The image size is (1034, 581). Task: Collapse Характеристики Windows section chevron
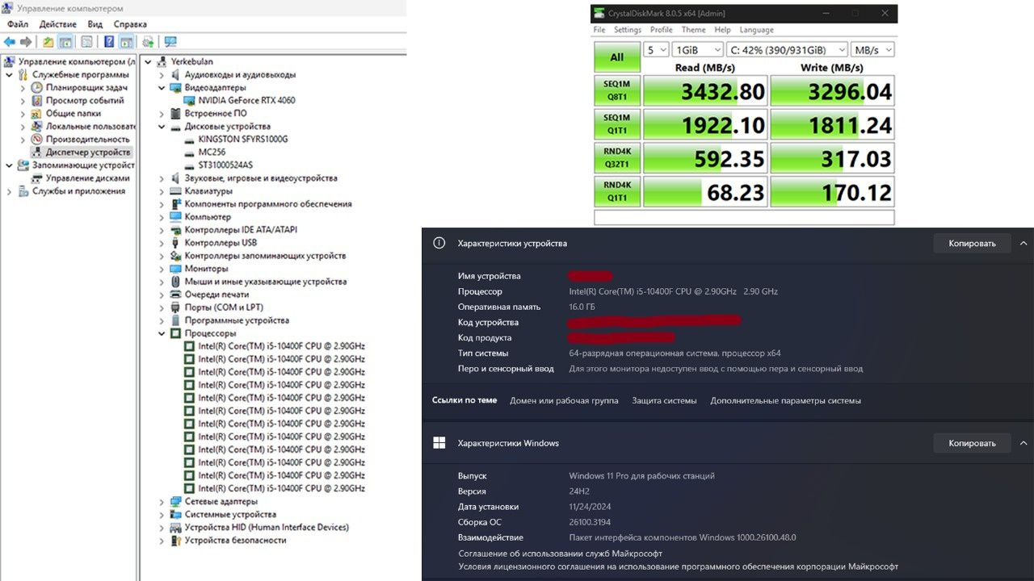[x=1023, y=443]
